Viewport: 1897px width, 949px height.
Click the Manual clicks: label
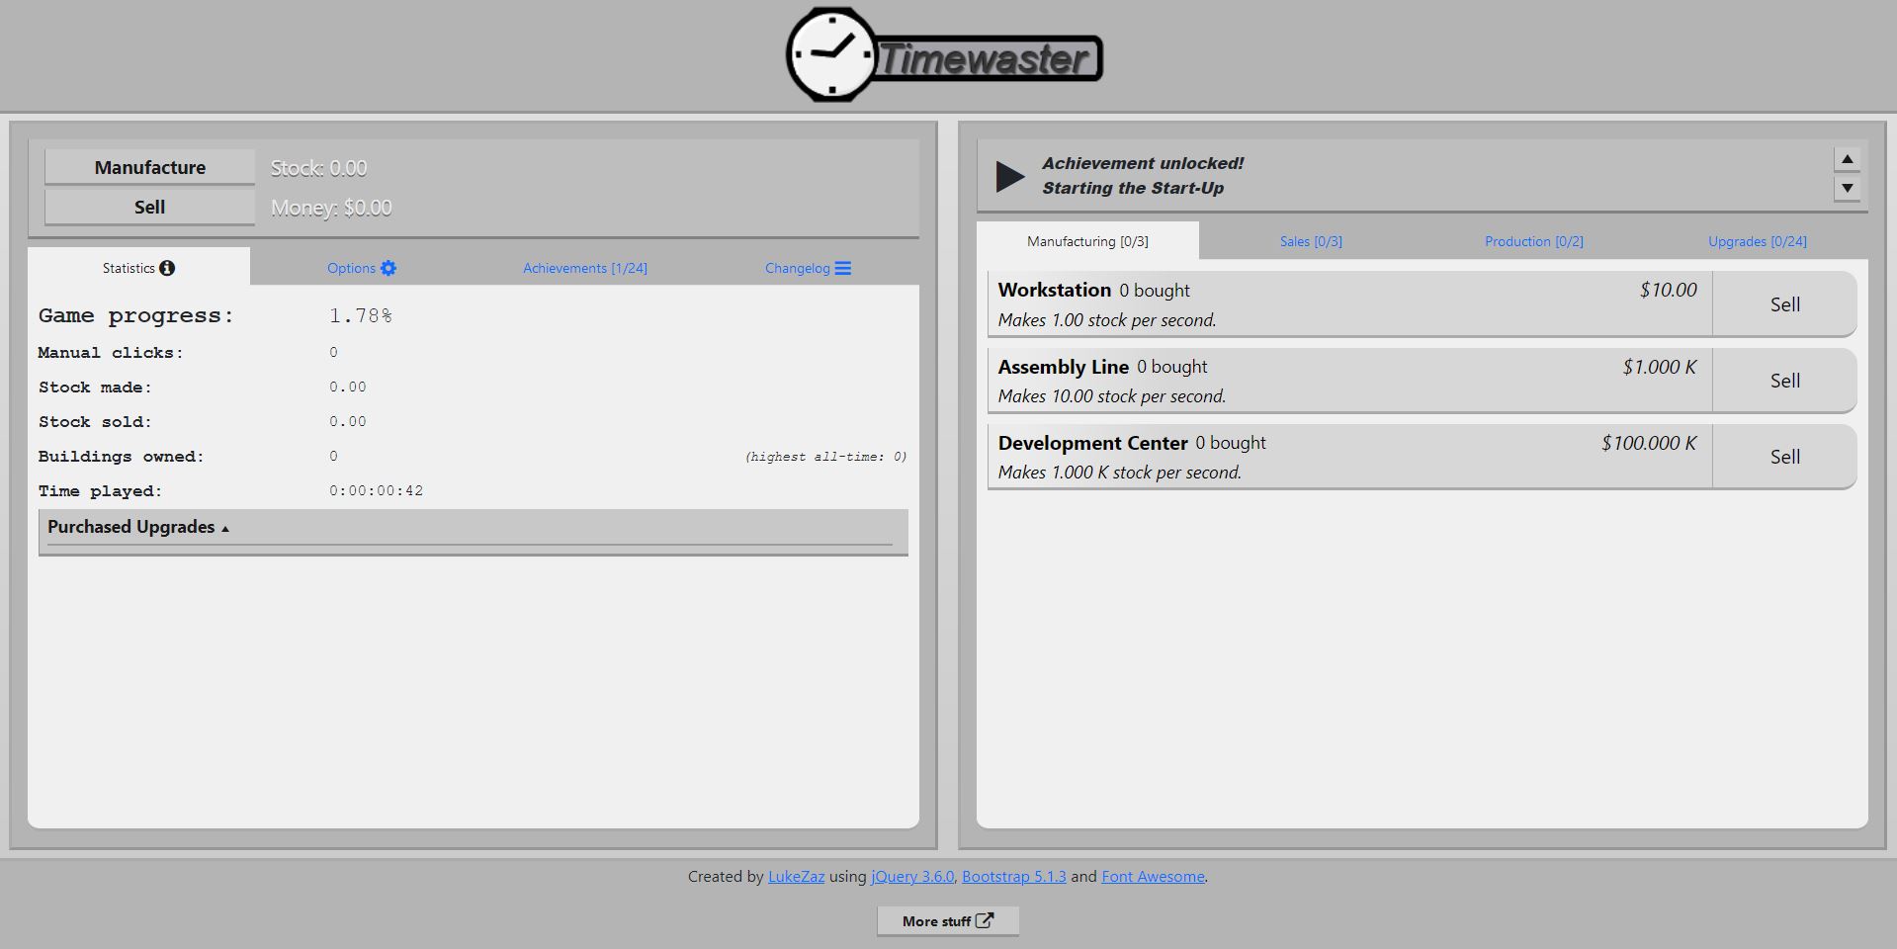[x=111, y=352]
